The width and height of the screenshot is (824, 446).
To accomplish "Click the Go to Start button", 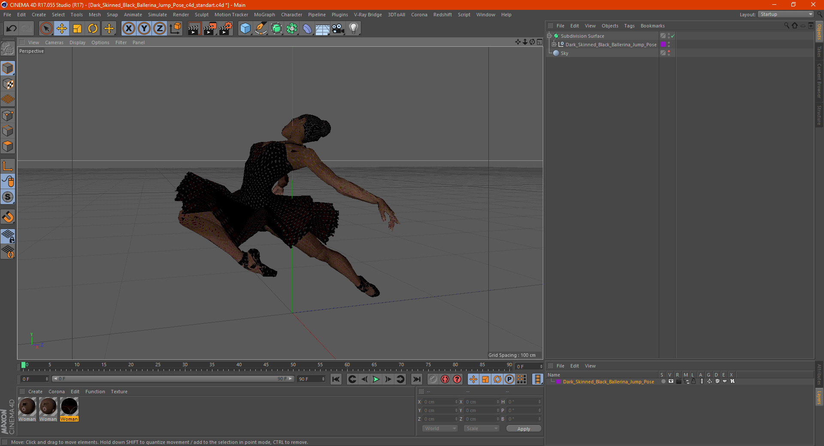I will 336,379.
